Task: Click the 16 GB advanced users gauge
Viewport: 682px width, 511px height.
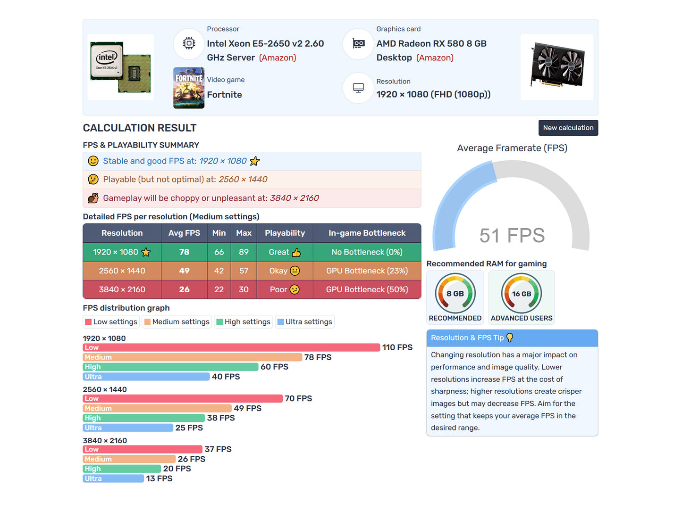Action: tap(521, 294)
